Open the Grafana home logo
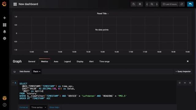196x110 pixels. [x=4, y=4]
